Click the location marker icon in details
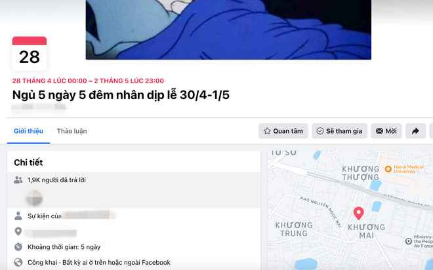 [18, 231]
